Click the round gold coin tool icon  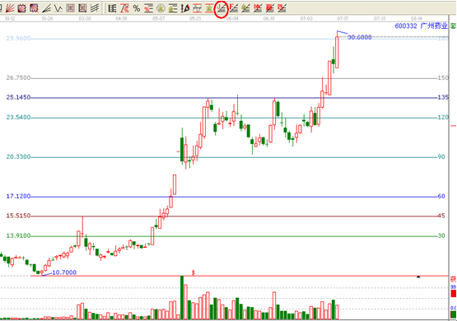coord(161,8)
